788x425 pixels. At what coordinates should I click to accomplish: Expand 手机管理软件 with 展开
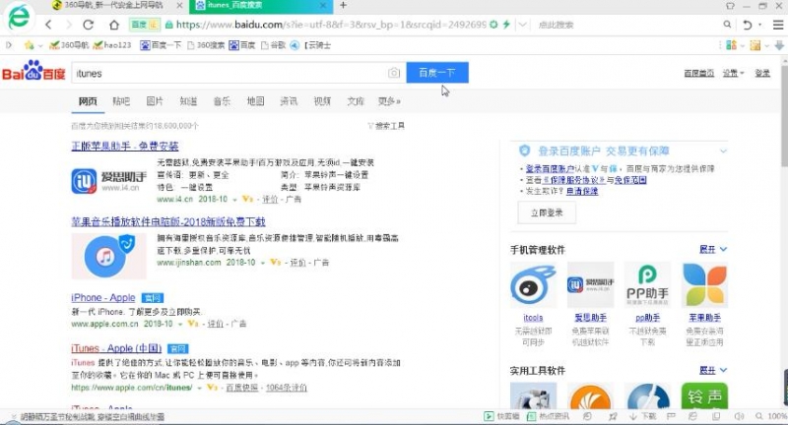click(x=713, y=249)
